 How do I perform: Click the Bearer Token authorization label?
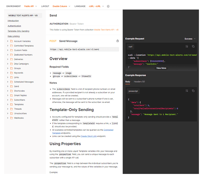77,24
